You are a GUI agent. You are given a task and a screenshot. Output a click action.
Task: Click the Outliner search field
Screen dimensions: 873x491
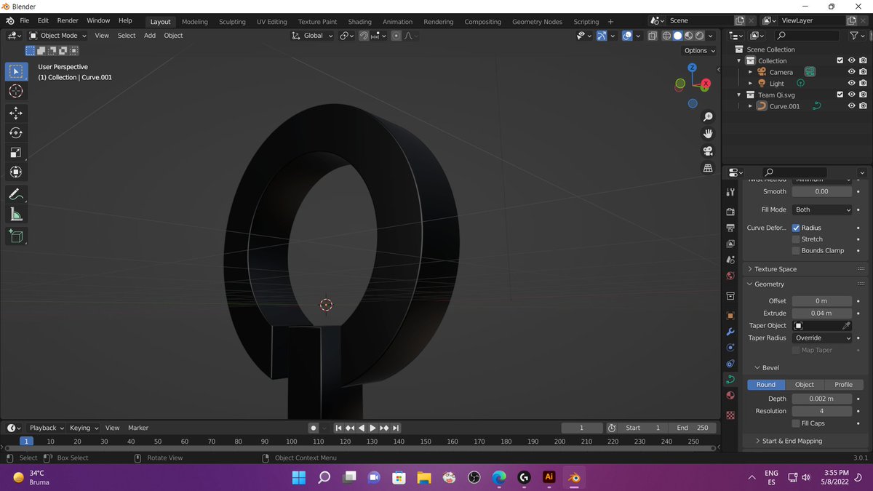pos(806,35)
